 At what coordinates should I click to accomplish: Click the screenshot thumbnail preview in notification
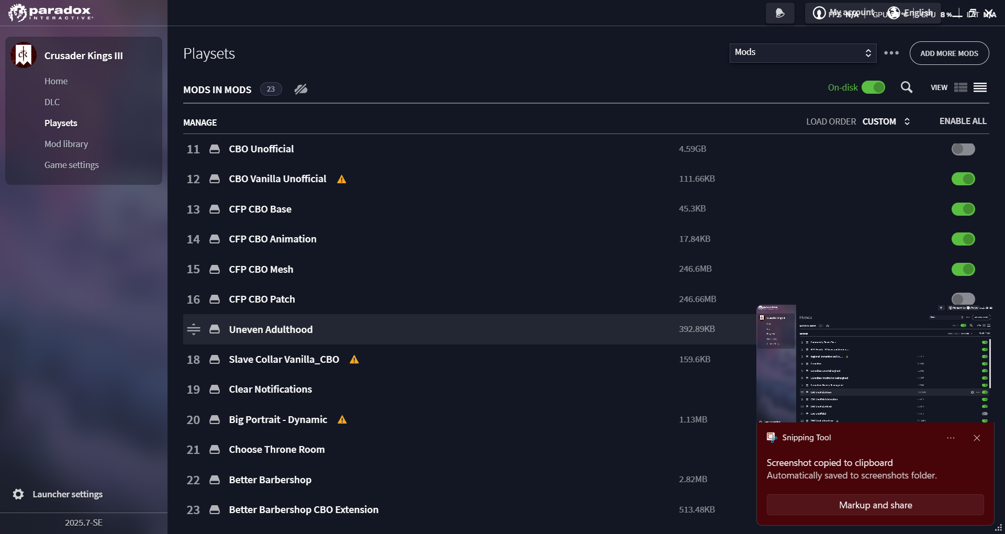coord(875,364)
